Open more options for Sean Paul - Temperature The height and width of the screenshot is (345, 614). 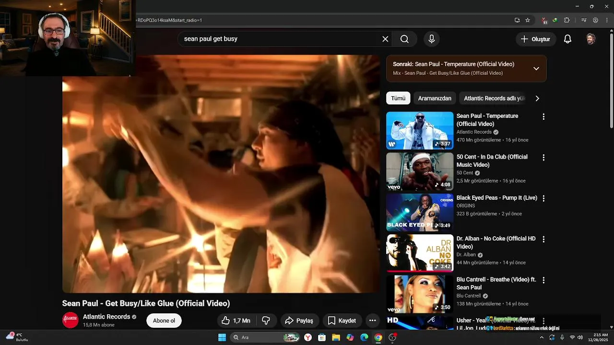click(x=543, y=116)
